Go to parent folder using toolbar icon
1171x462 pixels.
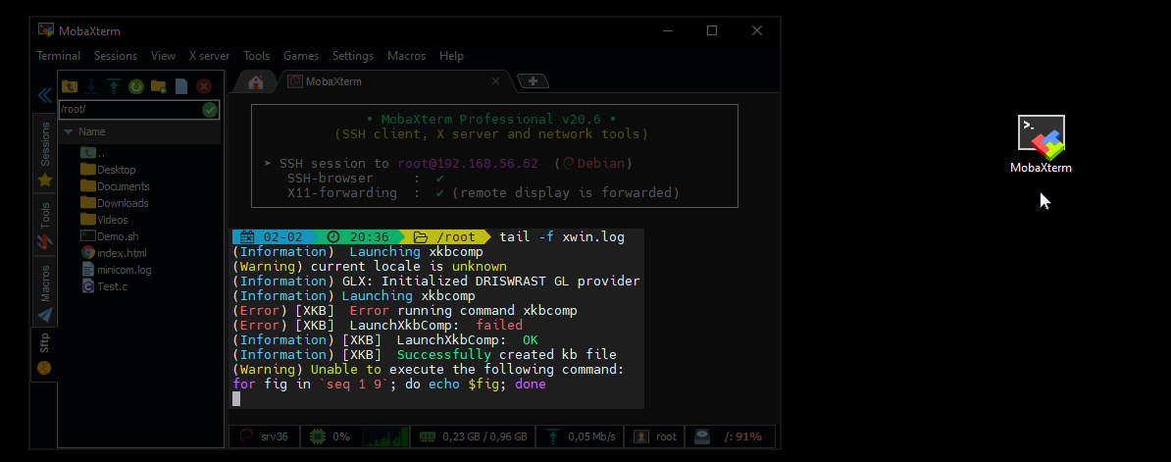[70, 86]
